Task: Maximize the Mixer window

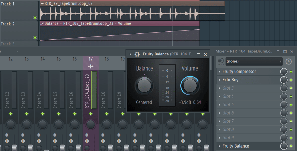Action: [285, 51]
